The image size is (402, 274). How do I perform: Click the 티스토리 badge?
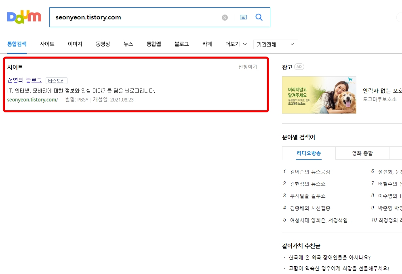(57, 80)
